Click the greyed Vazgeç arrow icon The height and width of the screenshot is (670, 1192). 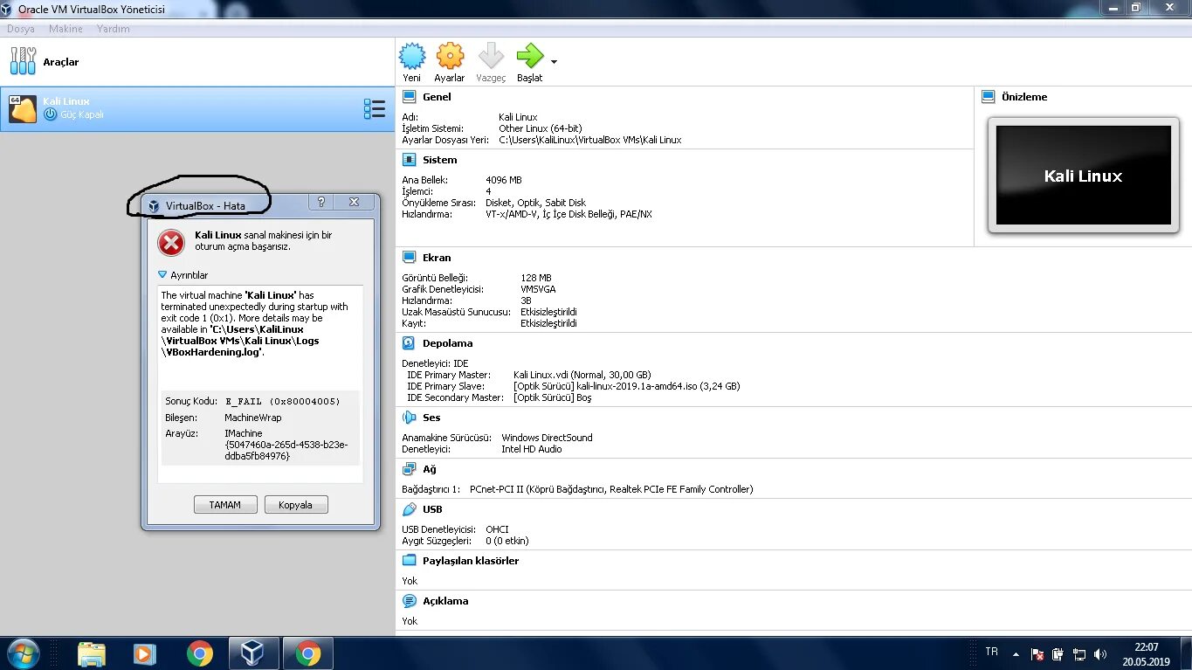pos(491,57)
